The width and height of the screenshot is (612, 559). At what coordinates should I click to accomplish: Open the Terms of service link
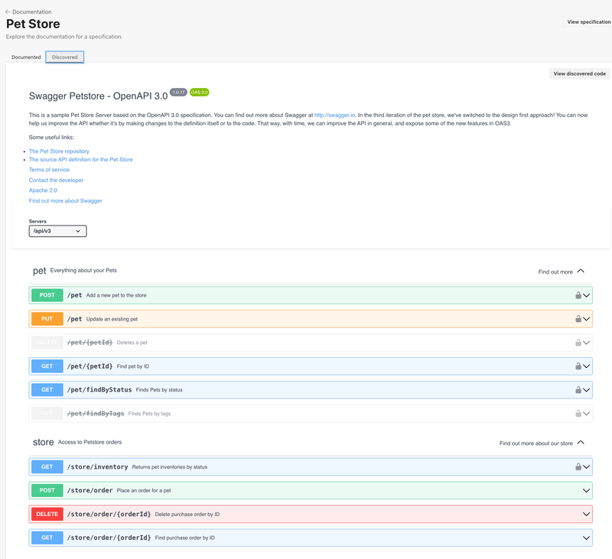(x=49, y=170)
